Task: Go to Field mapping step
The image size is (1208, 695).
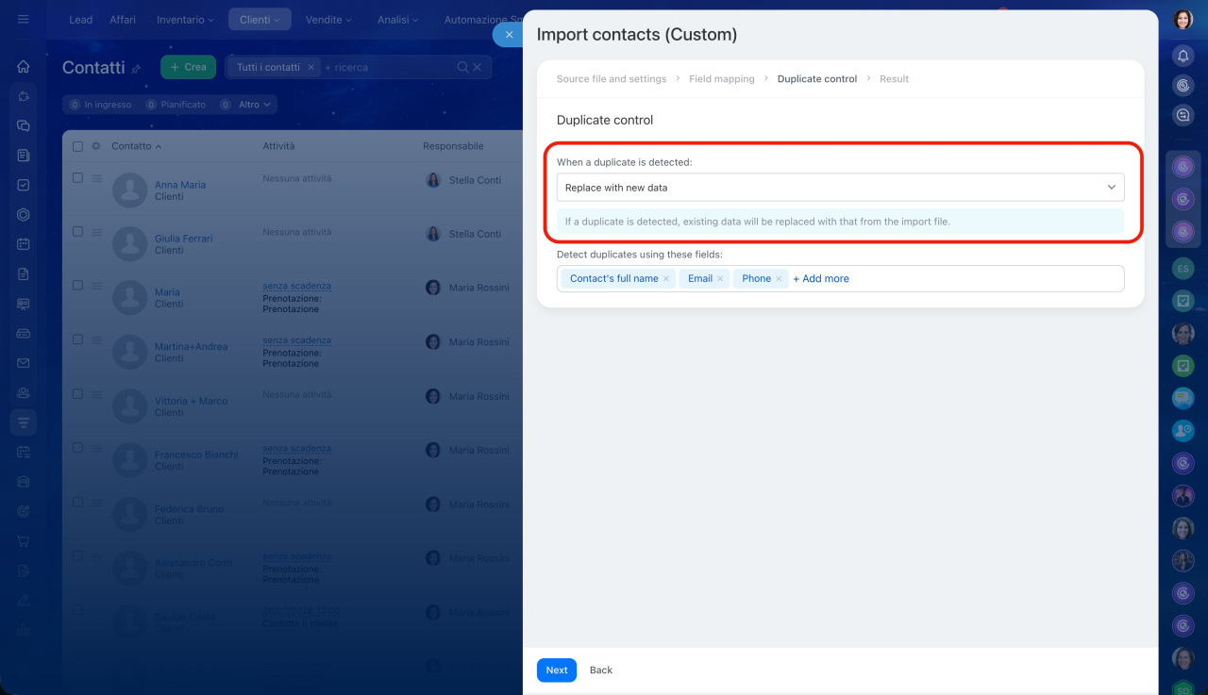Action: [721, 79]
